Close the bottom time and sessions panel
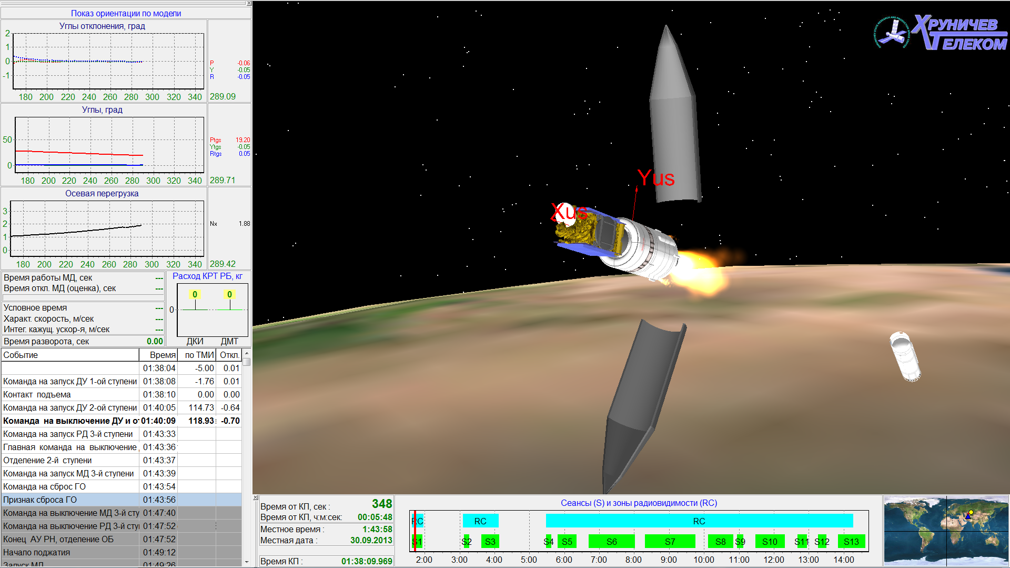This screenshot has height=568, width=1010. (256, 498)
